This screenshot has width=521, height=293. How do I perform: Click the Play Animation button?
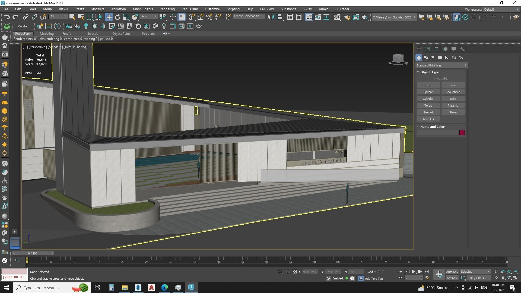(414, 272)
